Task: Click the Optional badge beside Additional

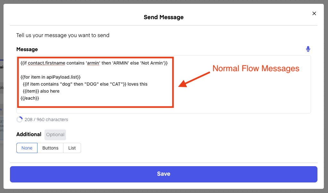Action: pyautogui.click(x=55, y=135)
